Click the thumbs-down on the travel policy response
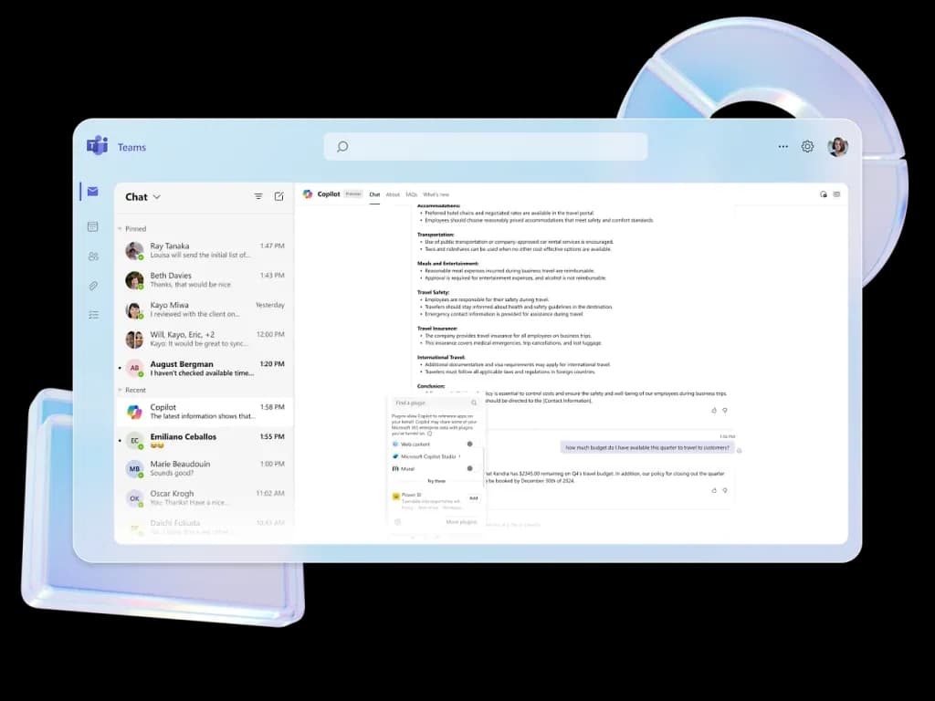Screen dimensions: 935x701 coord(725,410)
